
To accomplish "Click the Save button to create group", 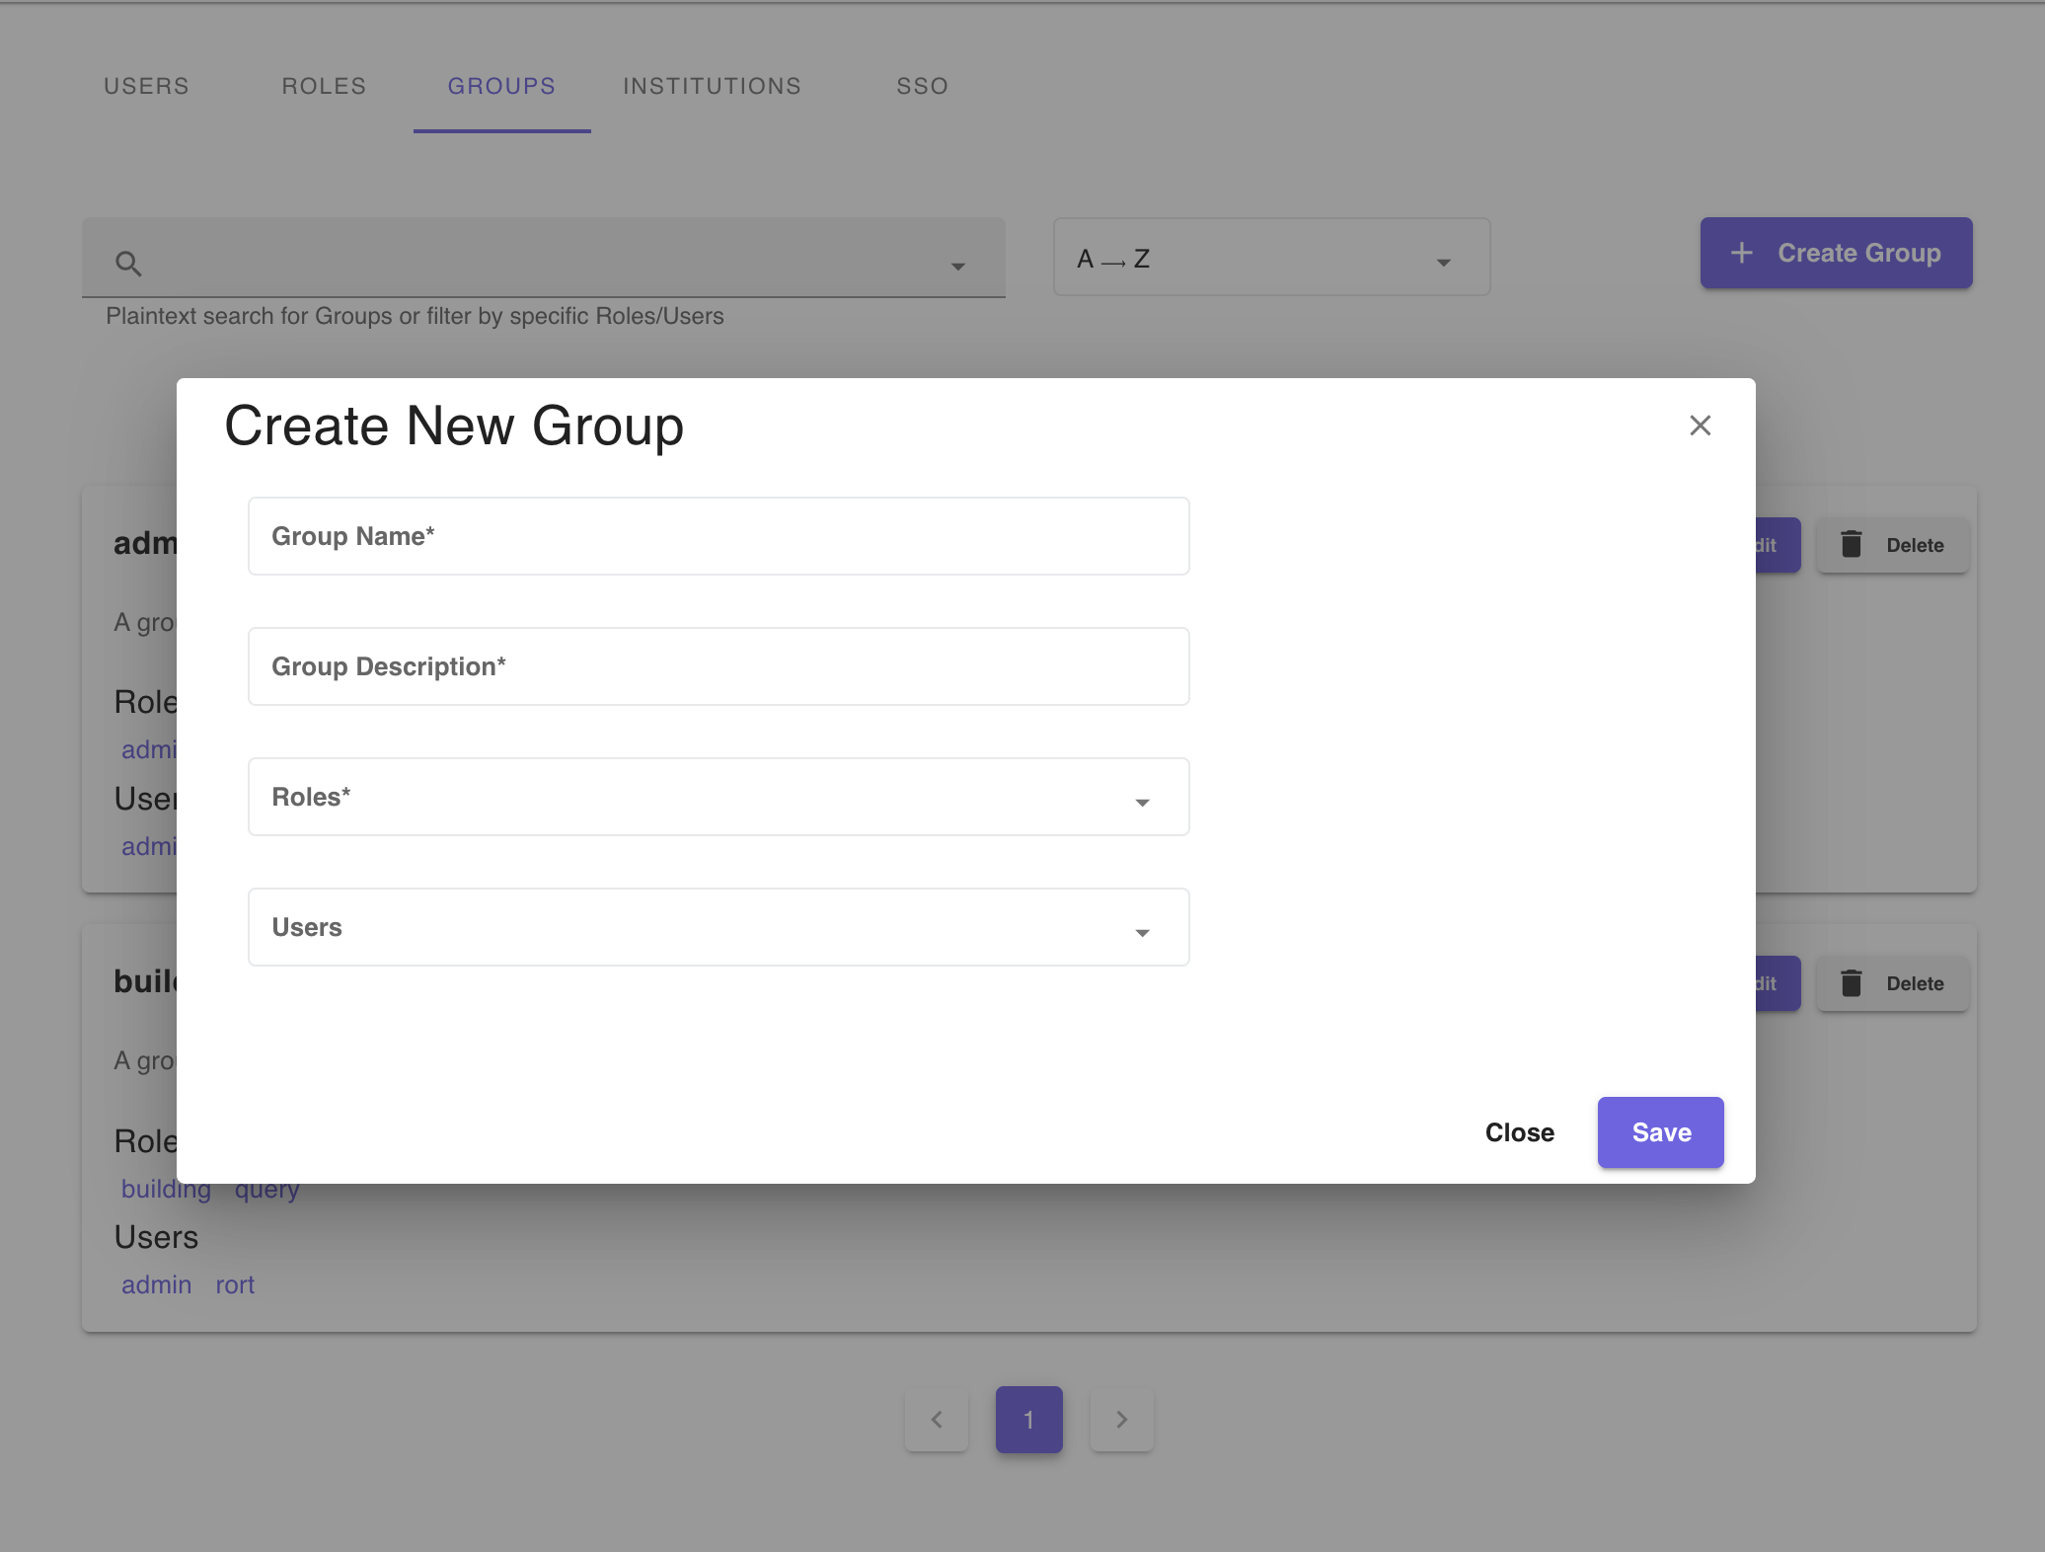I will click(x=1659, y=1131).
